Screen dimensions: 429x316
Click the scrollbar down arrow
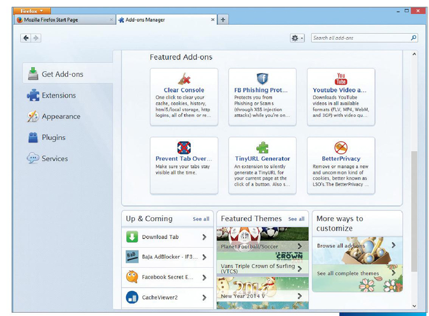pos(414,306)
